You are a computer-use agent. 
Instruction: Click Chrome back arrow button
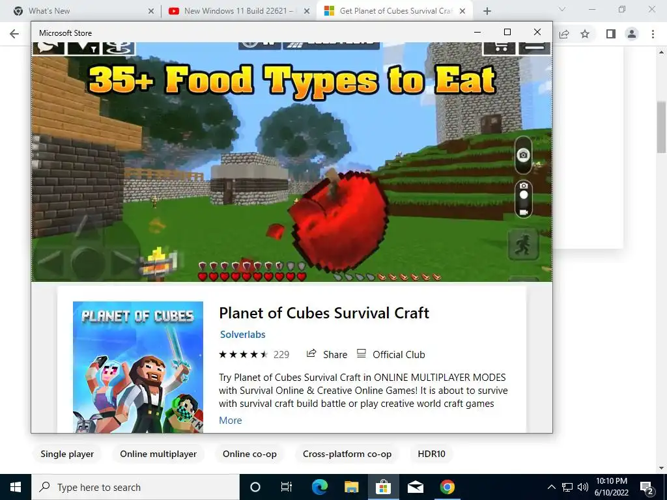tap(14, 34)
